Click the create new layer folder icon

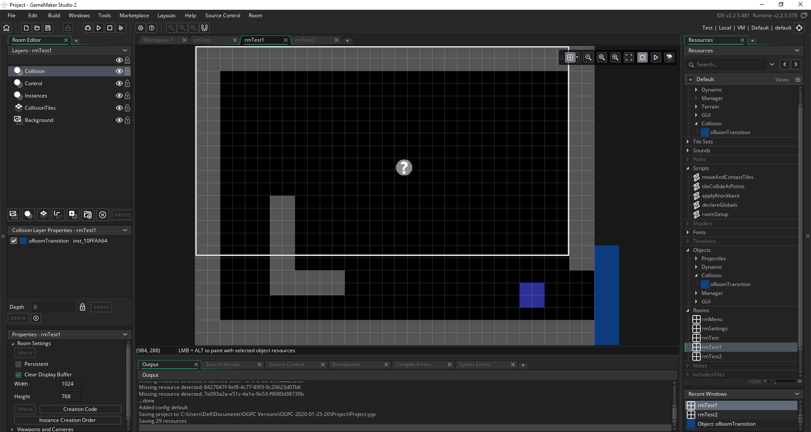pyautogui.click(x=88, y=214)
